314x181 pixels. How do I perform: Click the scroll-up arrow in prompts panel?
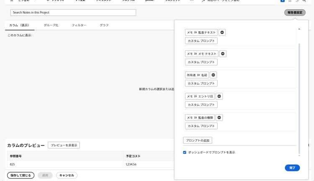tap(299, 29)
